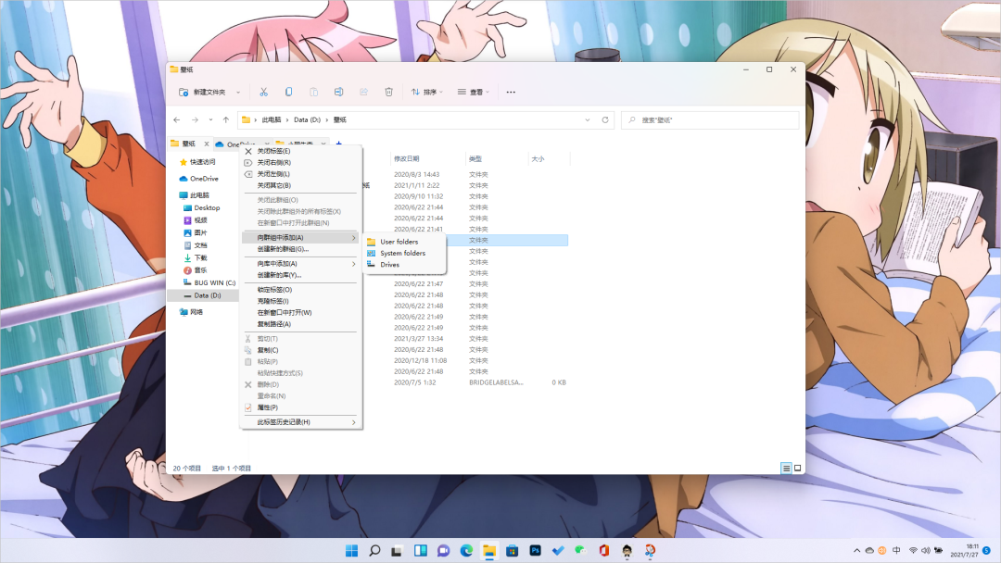Open BUG WIN (C:) drive in sidebar

coord(214,282)
